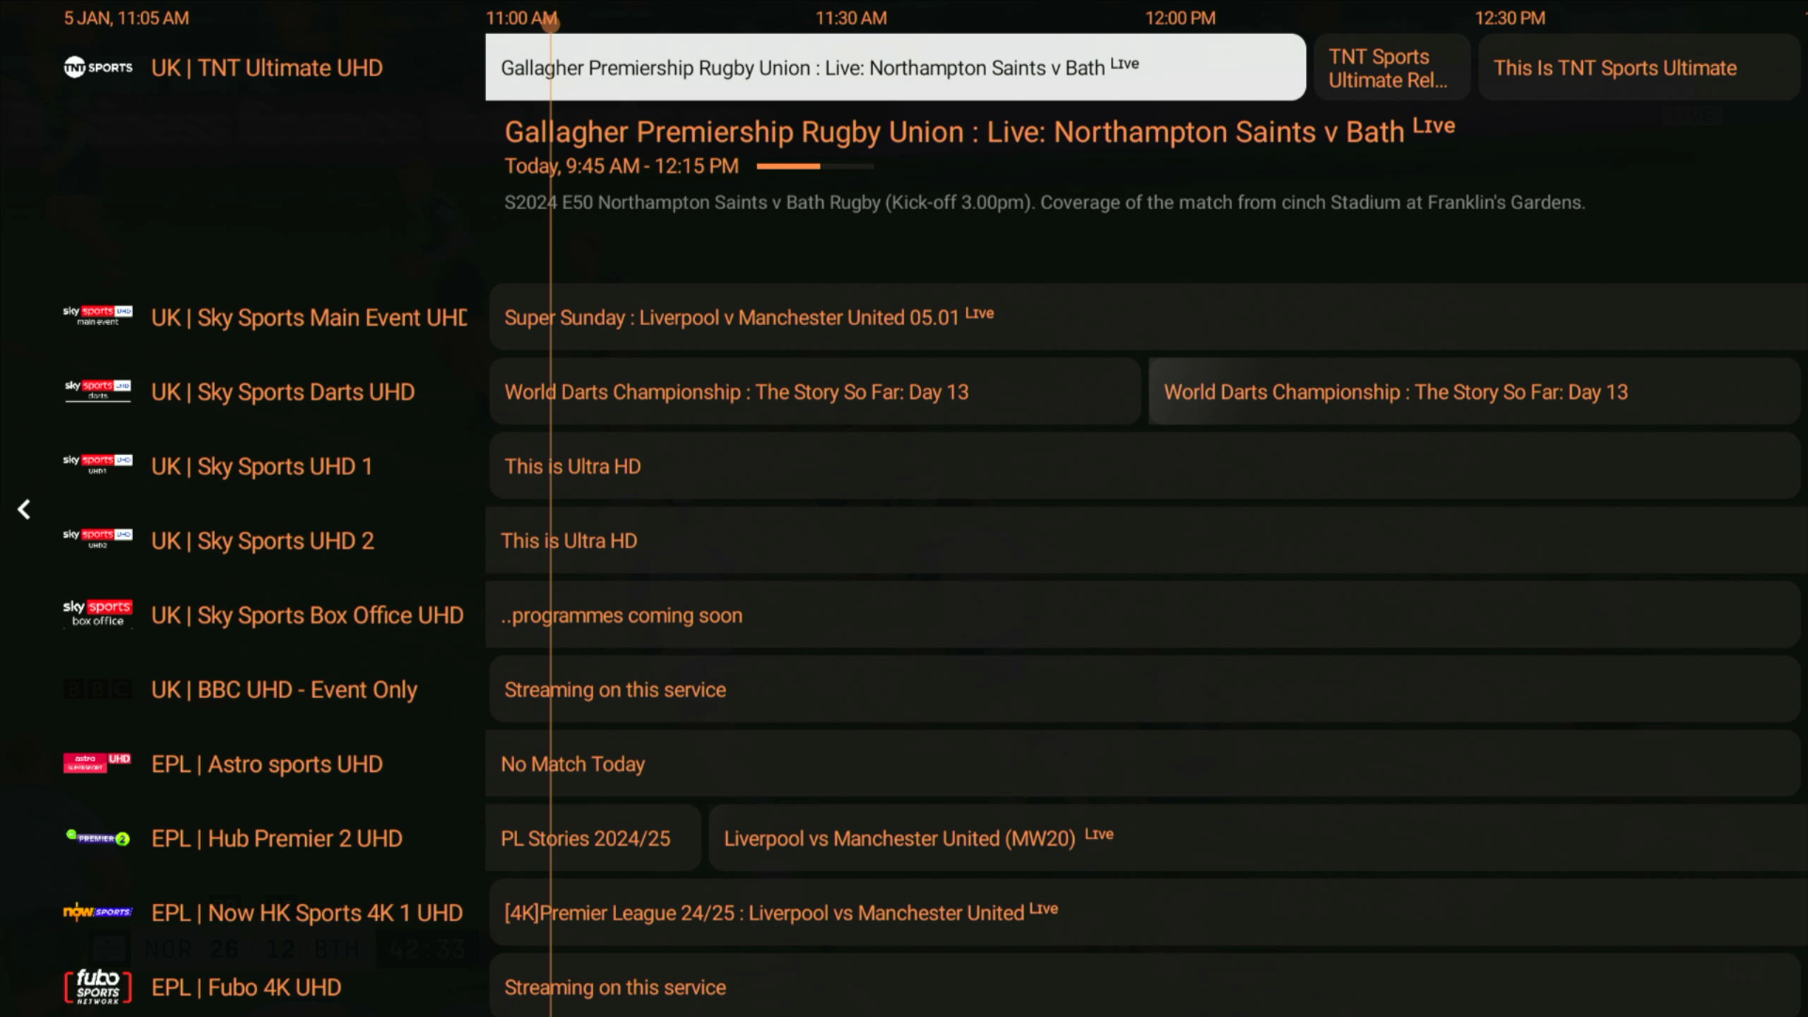Select the UK | BBC UHD - Event Only channel
This screenshot has height=1017, width=1808.
(x=284, y=689)
